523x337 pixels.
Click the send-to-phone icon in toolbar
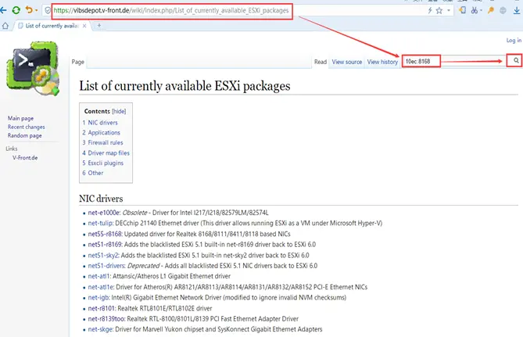point(463,10)
